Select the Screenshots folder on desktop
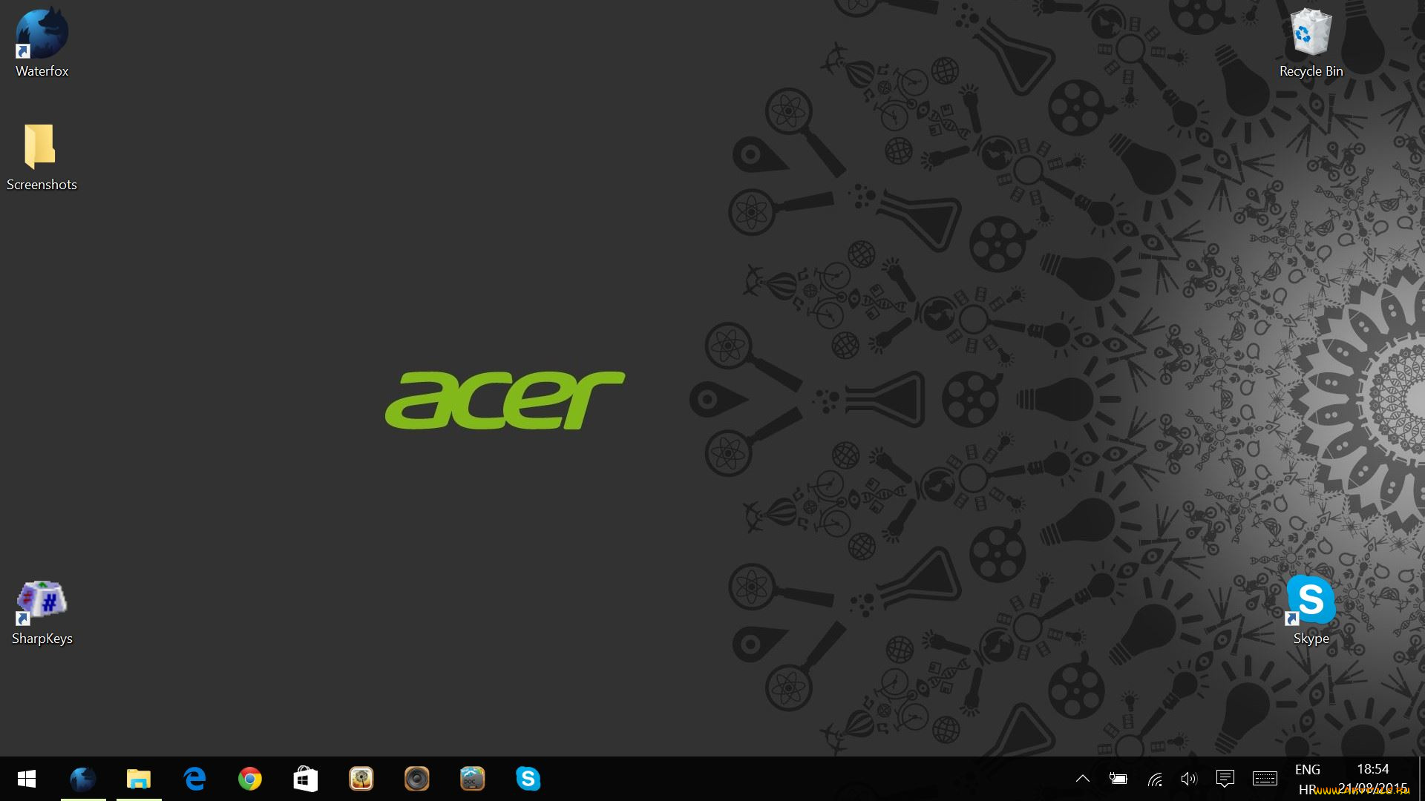This screenshot has width=1425, height=801. coord(42,157)
